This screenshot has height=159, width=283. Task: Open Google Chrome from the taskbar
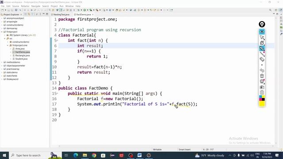[x=94, y=155]
